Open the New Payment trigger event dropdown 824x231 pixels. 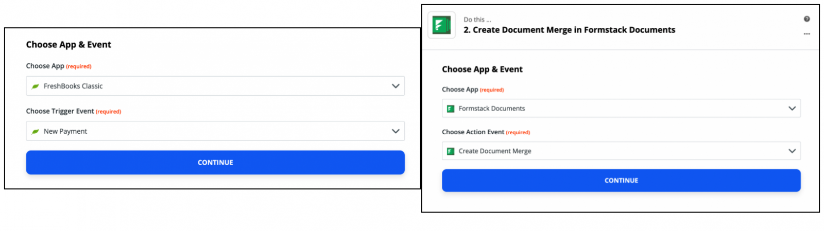click(x=215, y=131)
